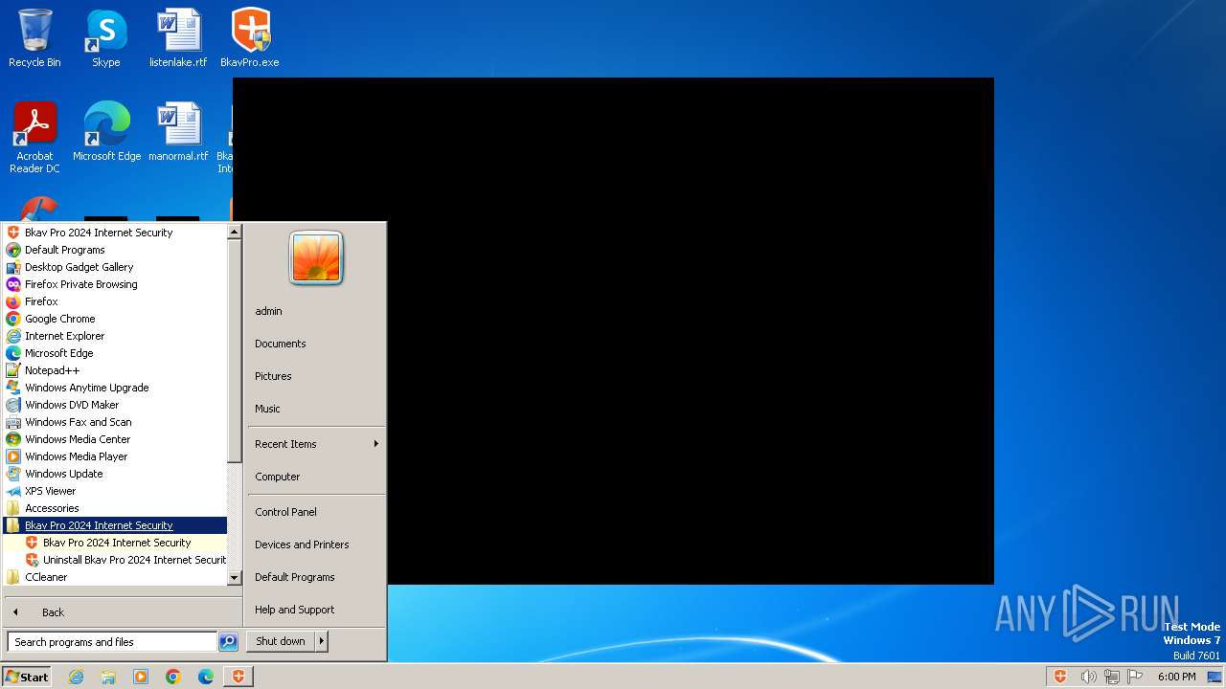Select the listenlake.rtf desktop file
Viewport: 1226px width, 689px height.
point(178,38)
